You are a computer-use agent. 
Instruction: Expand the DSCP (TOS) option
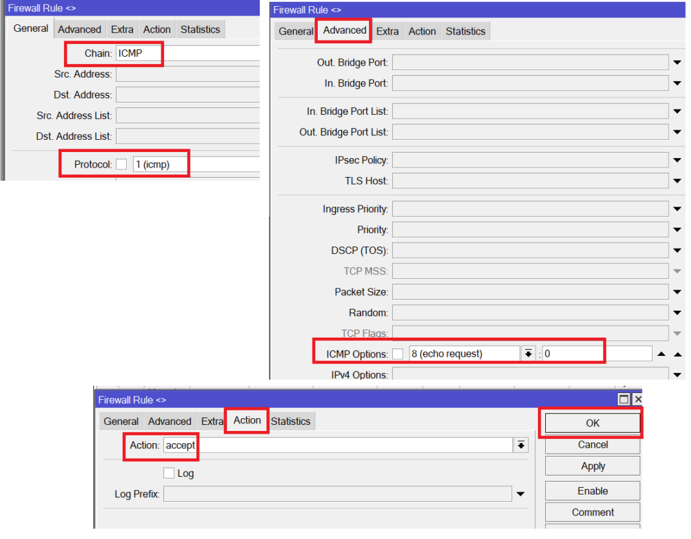678,251
